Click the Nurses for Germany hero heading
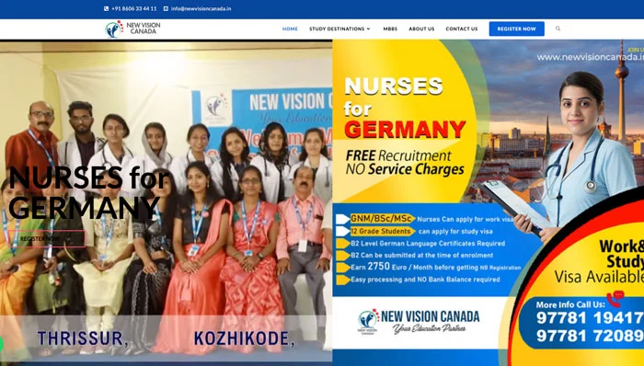This screenshot has width=644, height=366. (x=89, y=193)
